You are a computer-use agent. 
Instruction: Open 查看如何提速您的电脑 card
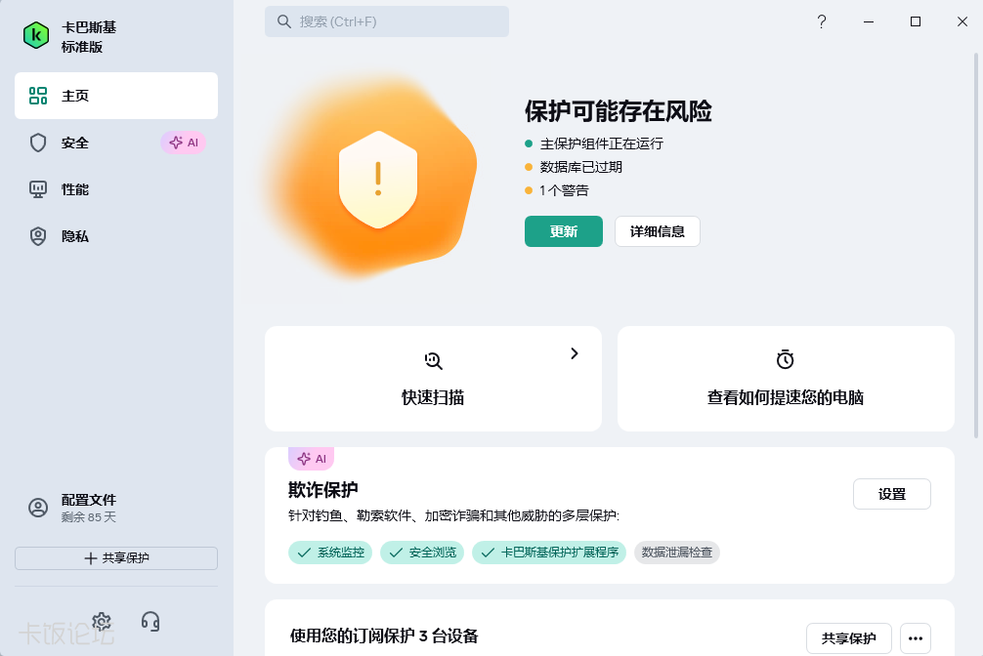click(x=786, y=379)
